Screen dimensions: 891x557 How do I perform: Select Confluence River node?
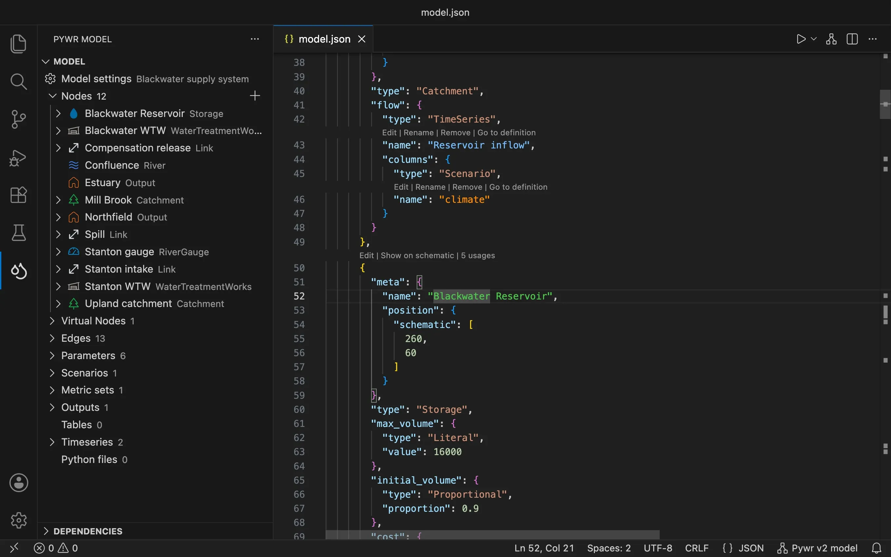point(155,165)
